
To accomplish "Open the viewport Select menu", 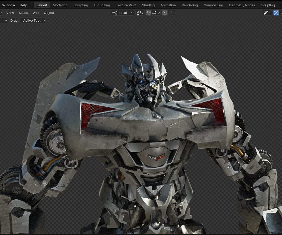I will [x=23, y=13].
